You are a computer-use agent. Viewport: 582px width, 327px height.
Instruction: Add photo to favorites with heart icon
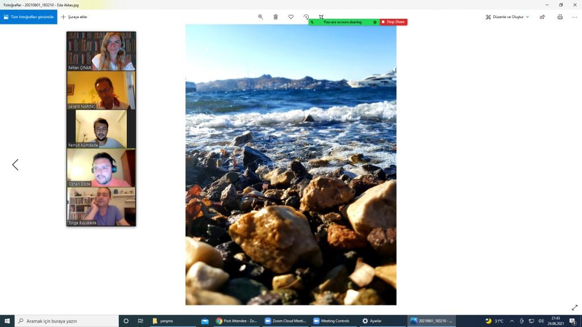(291, 17)
